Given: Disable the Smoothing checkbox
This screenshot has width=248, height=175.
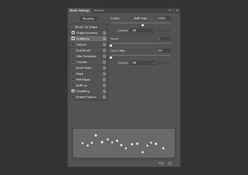Looking at the screenshot, I should [73, 91].
